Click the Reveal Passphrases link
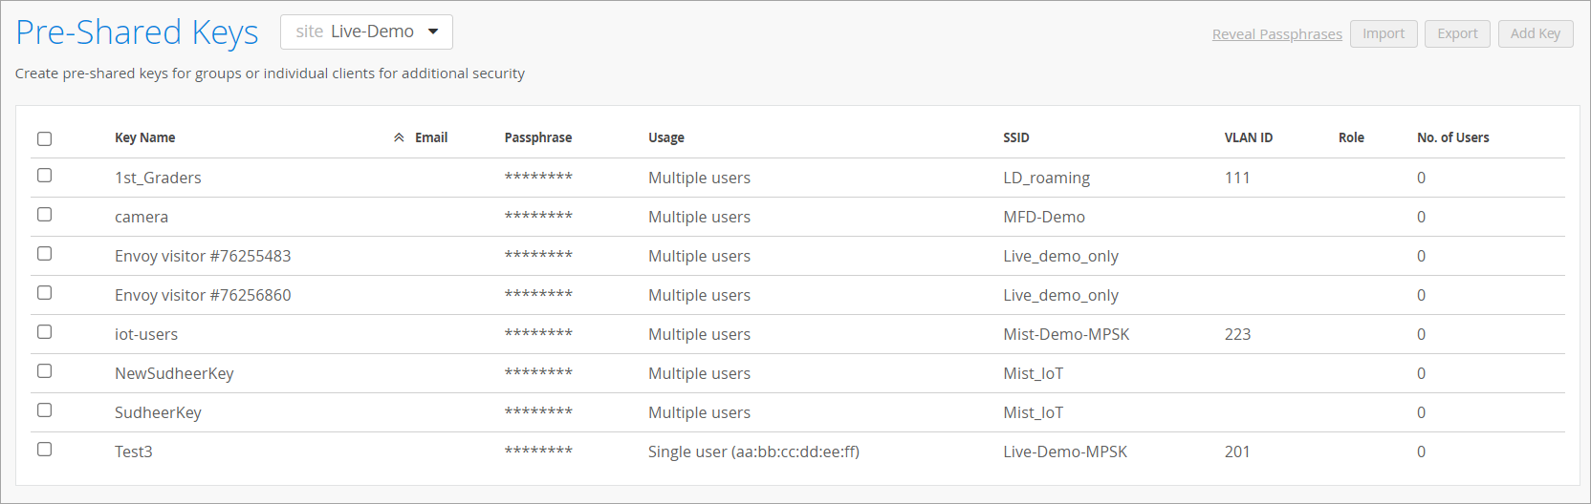 pos(1276,34)
